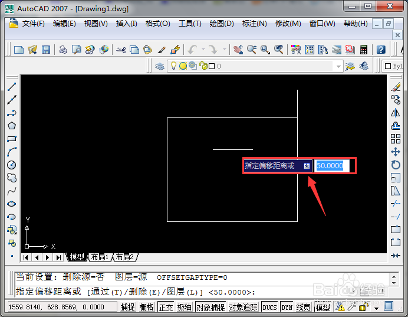The width and height of the screenshot is (408, 317).
Task: Activate the Pan realtime hand tool
Action: click(x=238, y=50)
